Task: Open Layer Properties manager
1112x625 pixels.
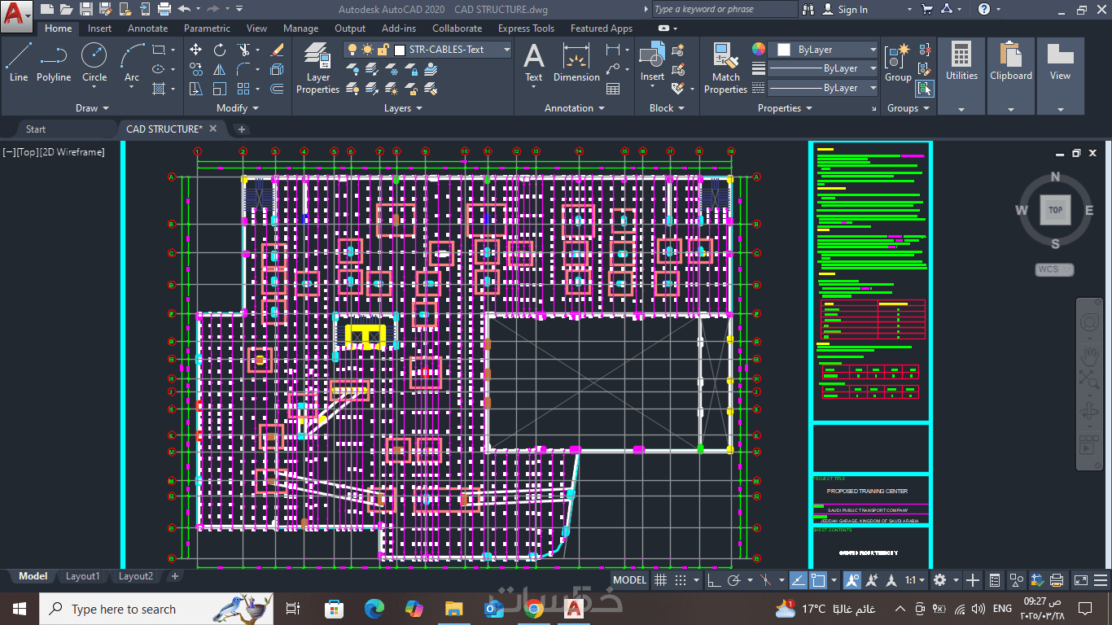Action: tap(317, 69)
